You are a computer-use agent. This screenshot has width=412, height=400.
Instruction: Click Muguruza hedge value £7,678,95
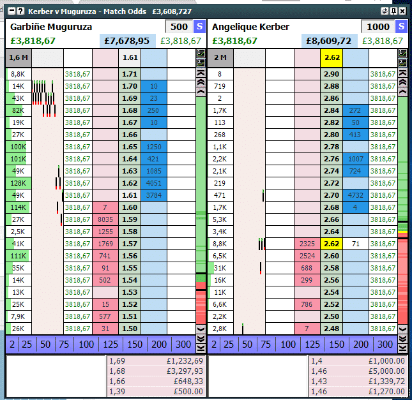point(127,41)
